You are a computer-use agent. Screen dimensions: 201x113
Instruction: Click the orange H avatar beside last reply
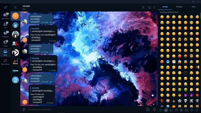tap(25, 102)
